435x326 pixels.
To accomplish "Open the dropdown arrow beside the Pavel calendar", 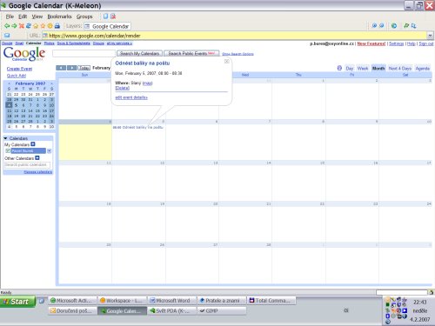I will click(50, 151).
